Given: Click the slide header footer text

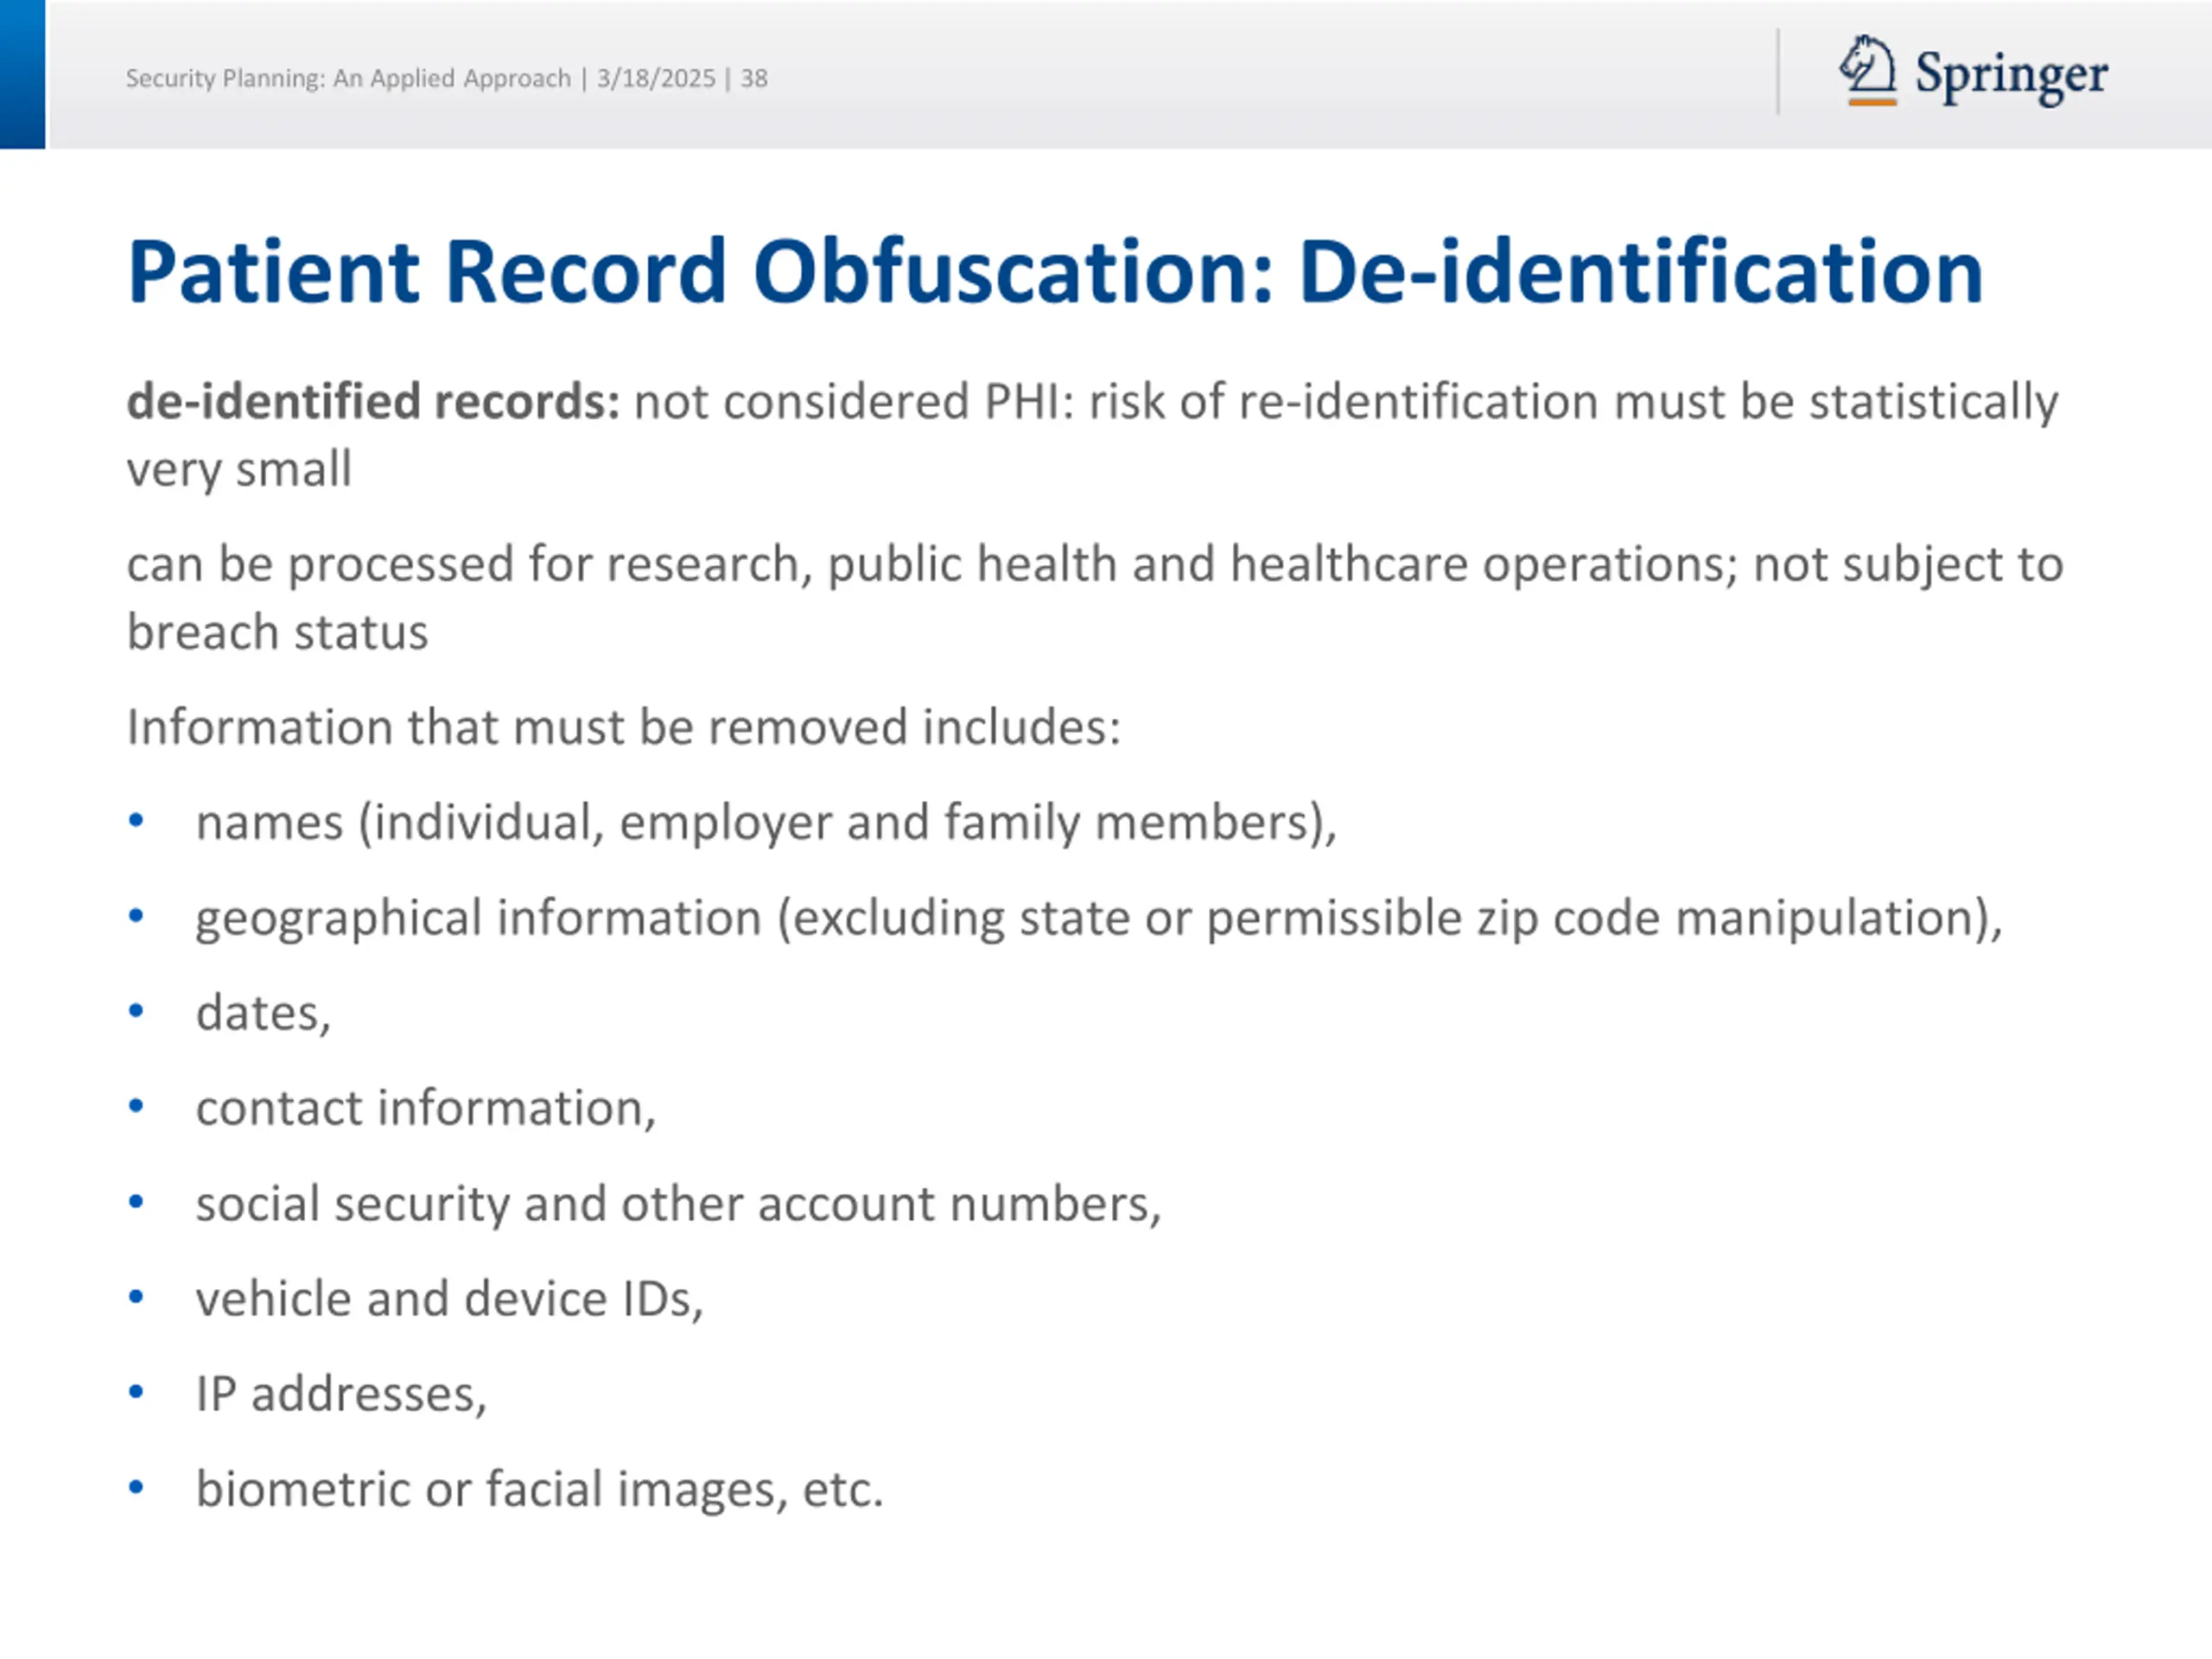Looking at the screenshot, I should click(347, 78).
